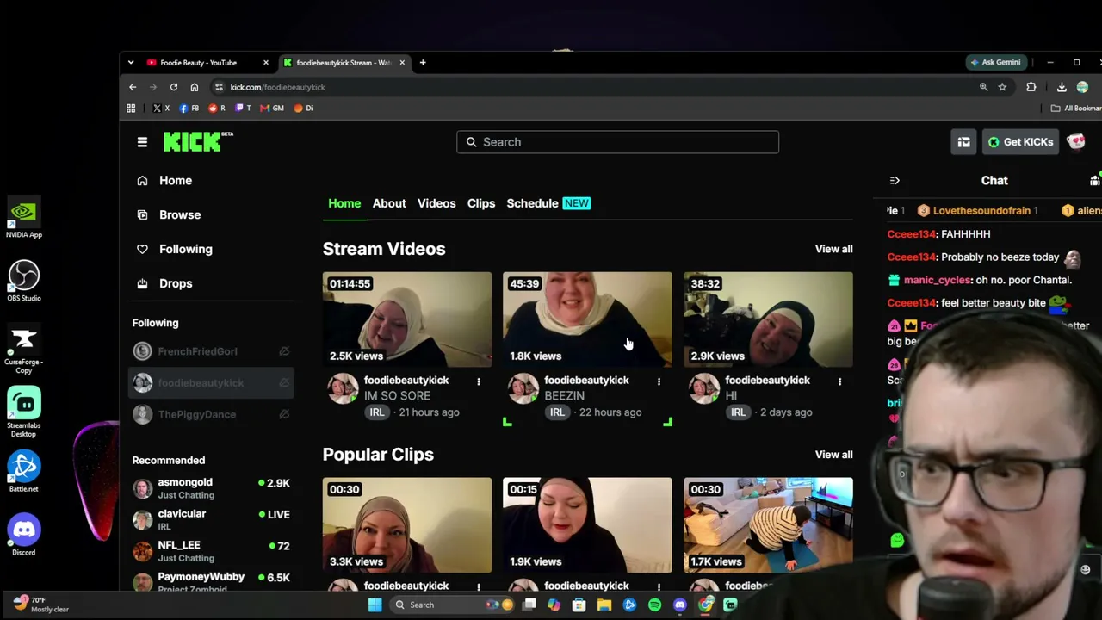Viewport: 1102px width, 620px height.
Task: Open the Reddit bookmark labeled R
Action: [x=217, y=108]
